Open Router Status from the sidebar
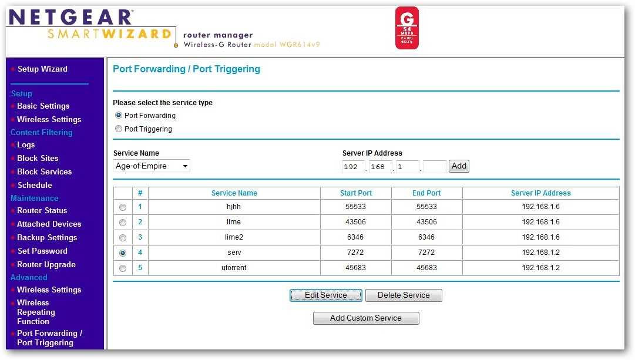Image resolution: width=635 pixels, height=360 pixels. pyautogui.click(x=41, y=210)
